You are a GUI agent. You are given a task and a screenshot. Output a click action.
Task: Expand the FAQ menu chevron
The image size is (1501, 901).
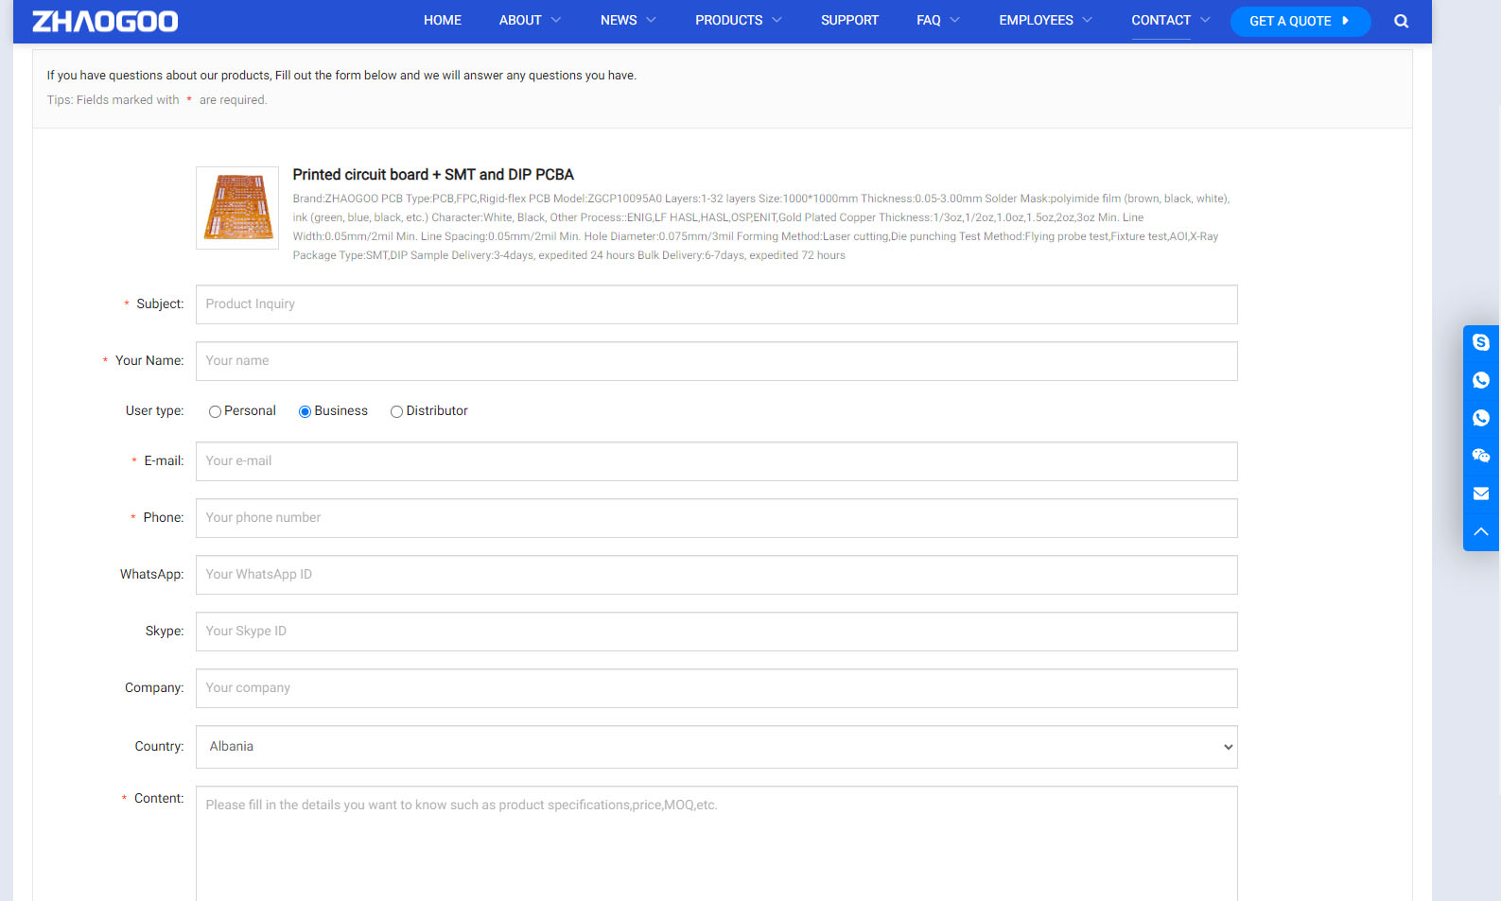coord(954,20)
